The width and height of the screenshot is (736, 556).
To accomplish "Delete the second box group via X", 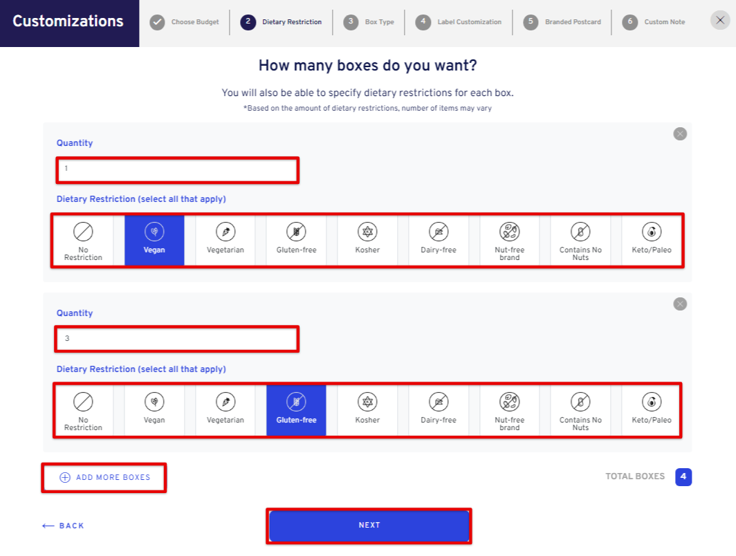I will coord(680,304).
